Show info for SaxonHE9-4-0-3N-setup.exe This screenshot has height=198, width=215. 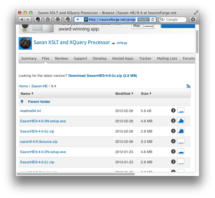[173, 121]
